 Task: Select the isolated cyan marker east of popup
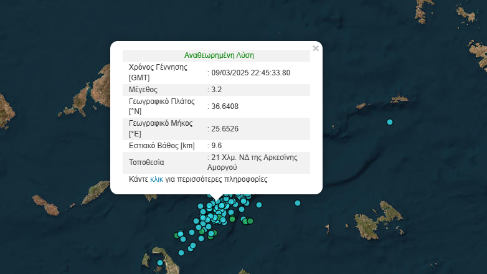point(390,122)
